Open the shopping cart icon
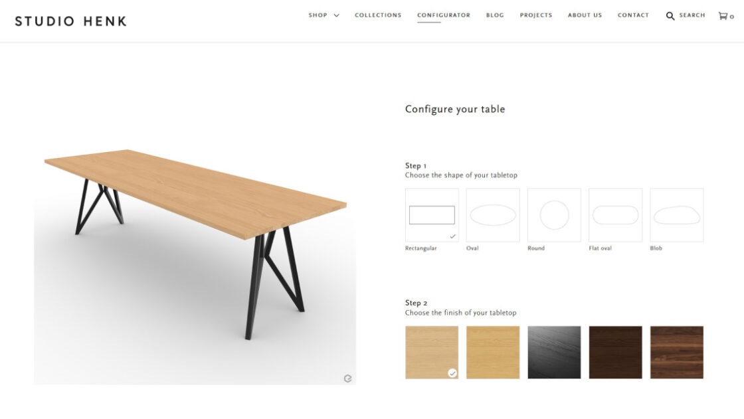Viewport: 744px width, 419px height. pos(723,16)
